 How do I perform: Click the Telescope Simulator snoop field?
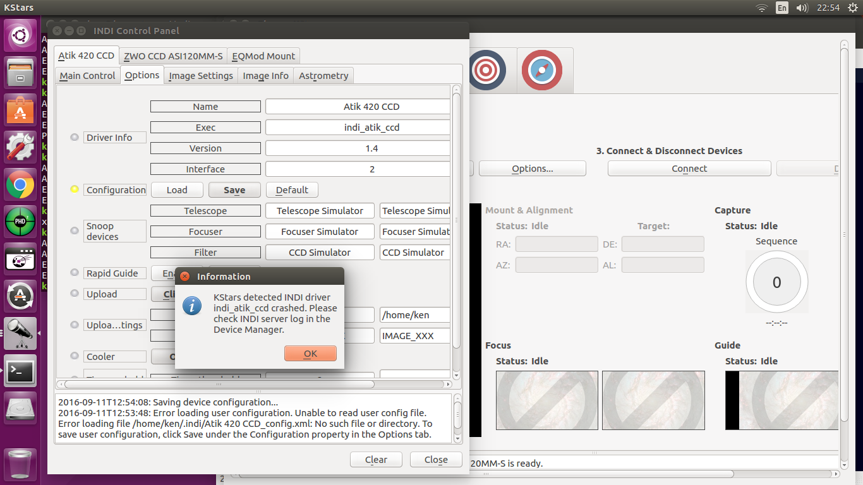pos(320,211)
